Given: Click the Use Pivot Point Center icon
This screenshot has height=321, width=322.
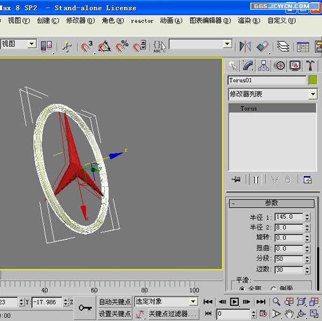Looking at the screenshot, I should coord(47,47).
